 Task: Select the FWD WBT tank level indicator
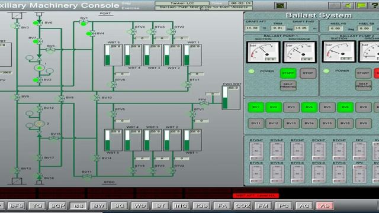[x=231, y=98]
